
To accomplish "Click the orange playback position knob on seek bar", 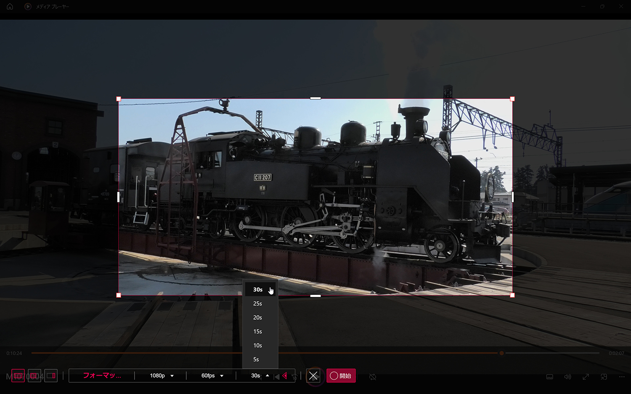I will pos(501,353).
